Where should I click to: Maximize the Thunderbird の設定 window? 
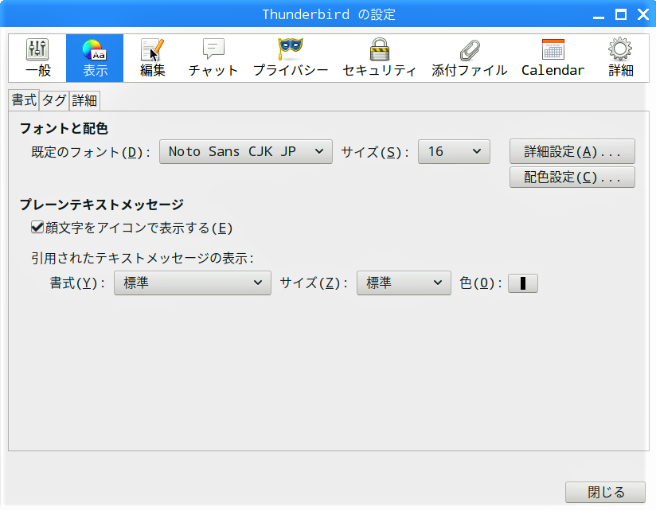coord(621,15)
